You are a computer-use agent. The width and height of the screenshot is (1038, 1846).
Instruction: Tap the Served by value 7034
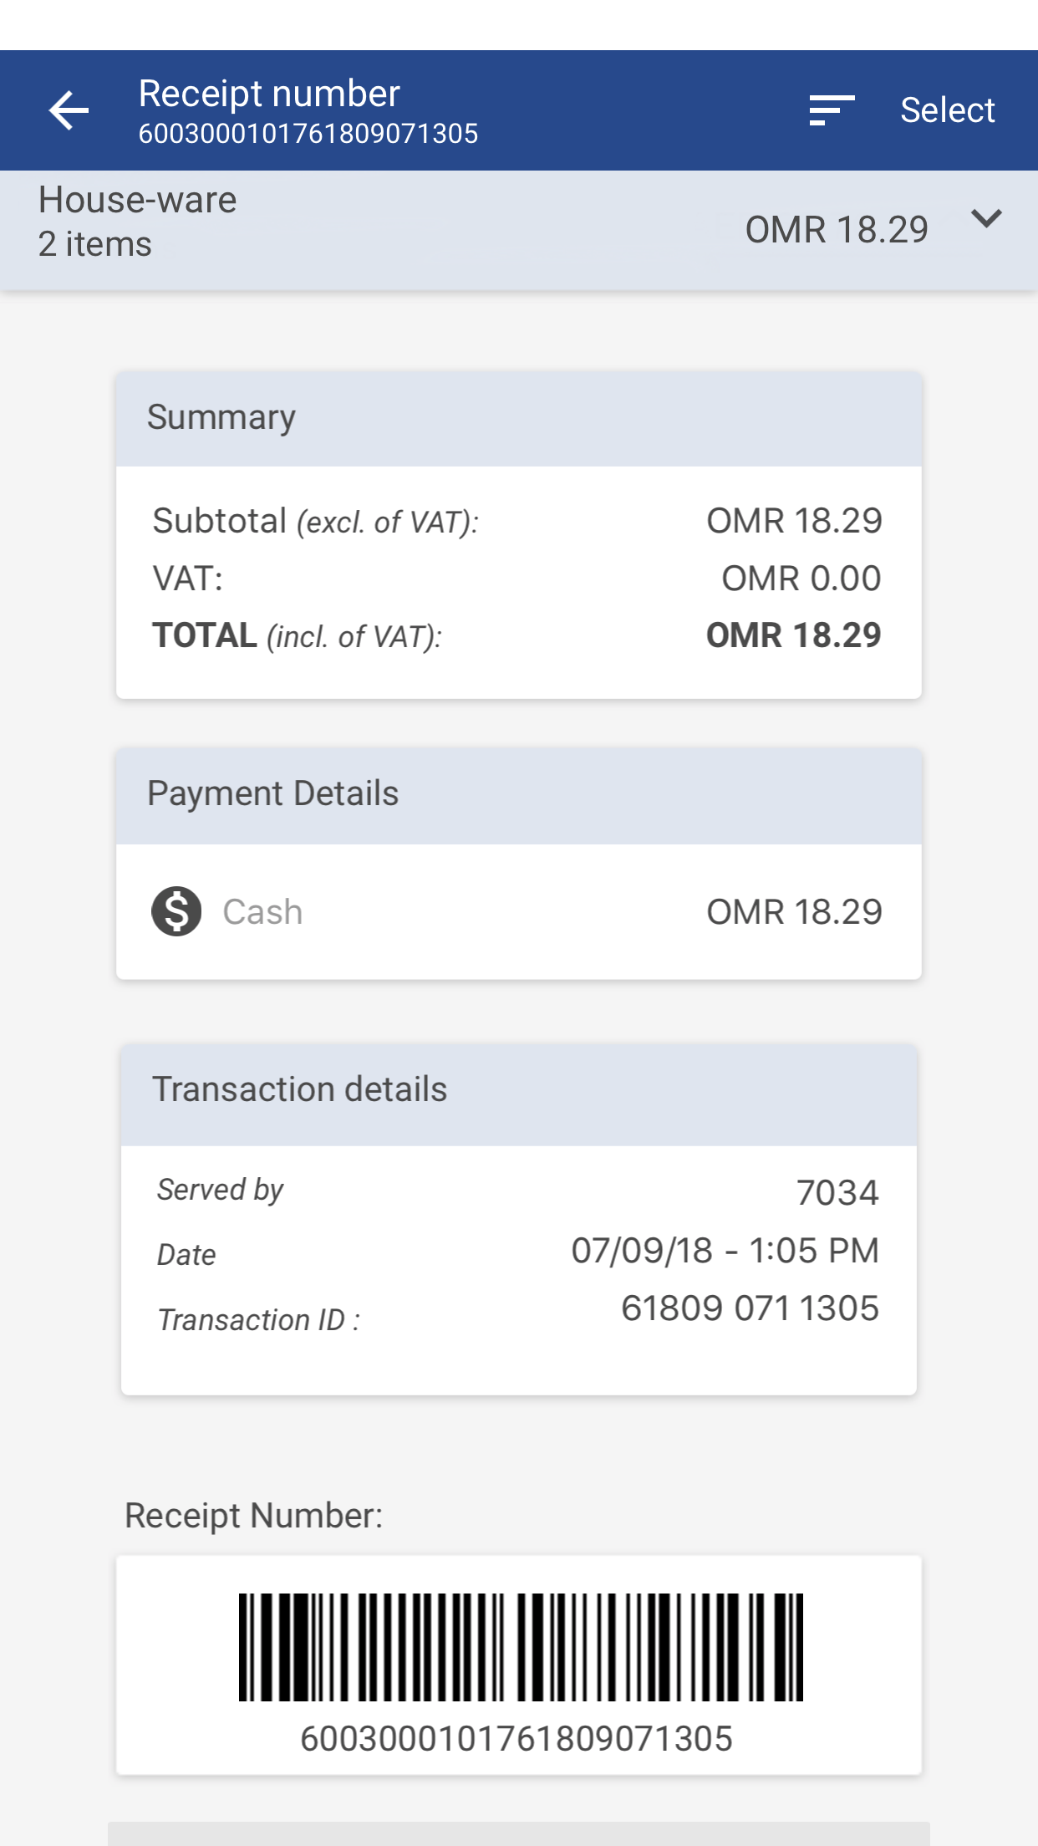coord(837,1193)
